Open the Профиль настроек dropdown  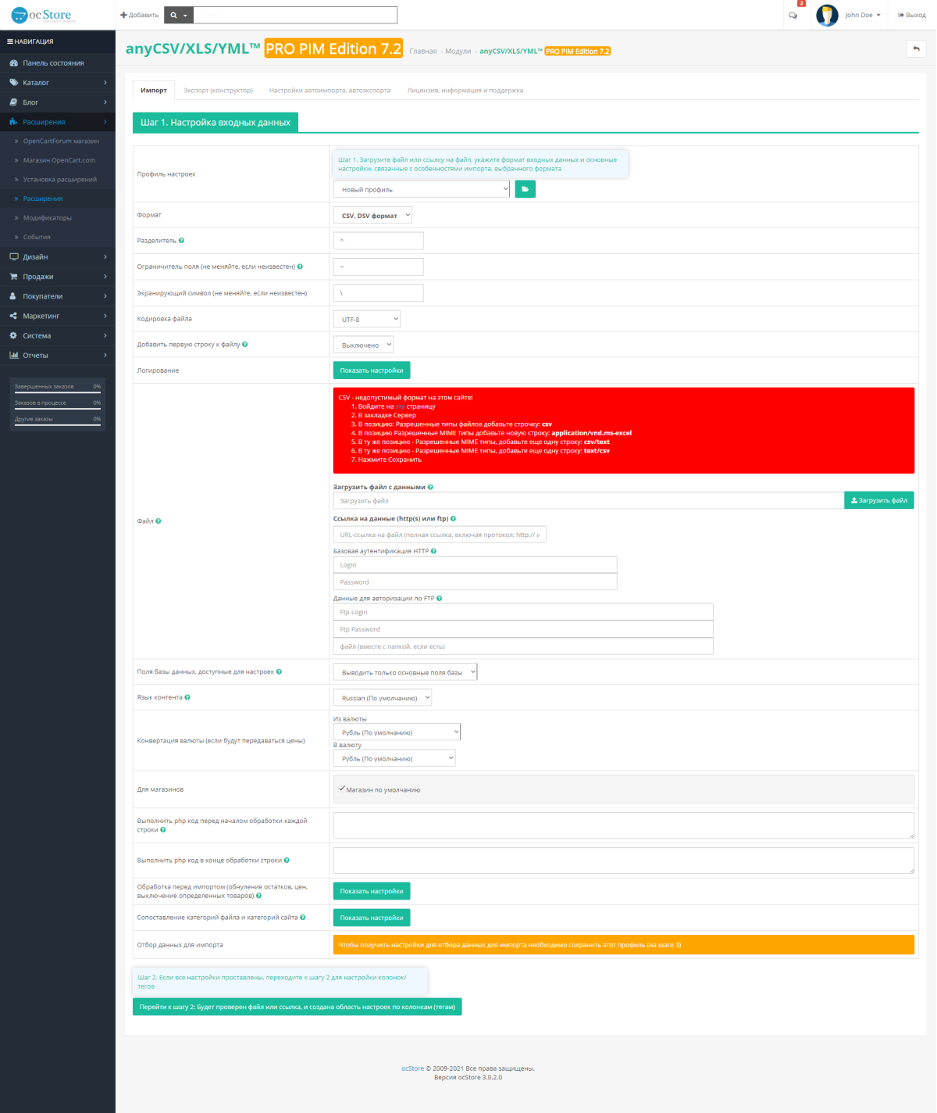coord(422,189)
